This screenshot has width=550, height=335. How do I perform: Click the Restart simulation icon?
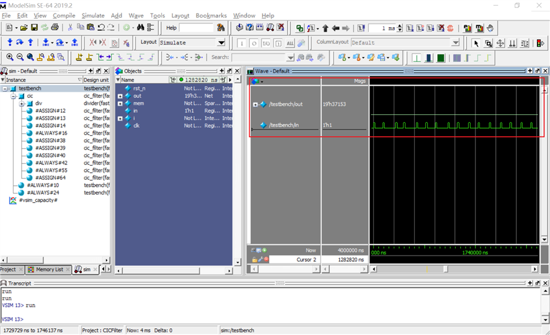[x=361, y=28]
